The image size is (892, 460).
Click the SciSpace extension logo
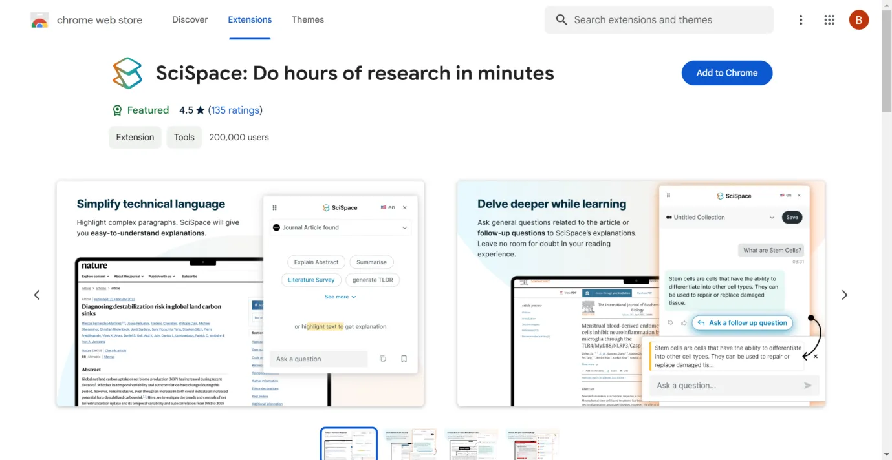click(x=127, y=73)
